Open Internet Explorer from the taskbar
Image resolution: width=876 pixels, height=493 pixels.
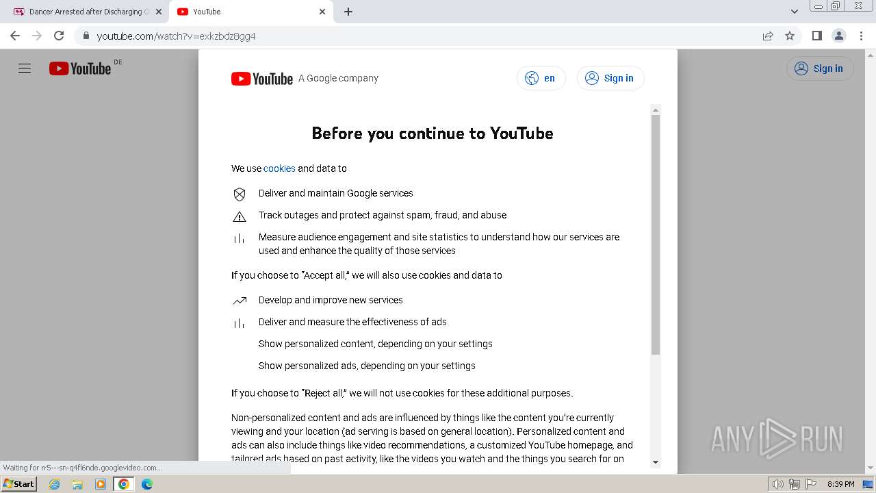pyautogui.click(x=54, y=484)
